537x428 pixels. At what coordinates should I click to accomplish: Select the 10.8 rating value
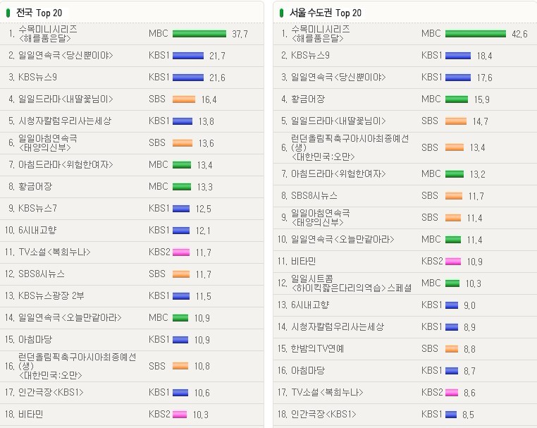pyautogui.click(x=202, y=367)
